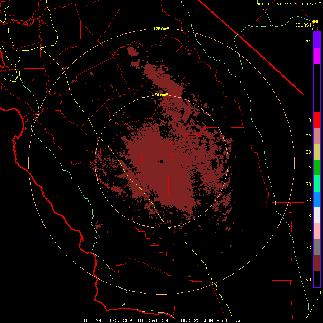
Task: Click the BI legend label
Action: pos(308,263)
